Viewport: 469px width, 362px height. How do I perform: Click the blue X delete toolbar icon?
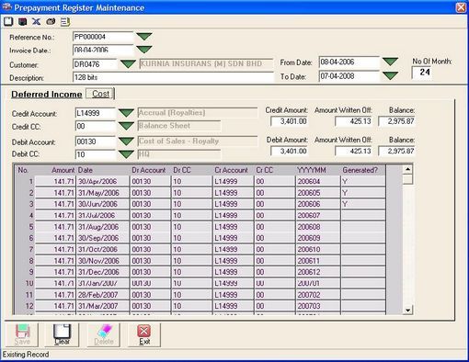[37, 21]
